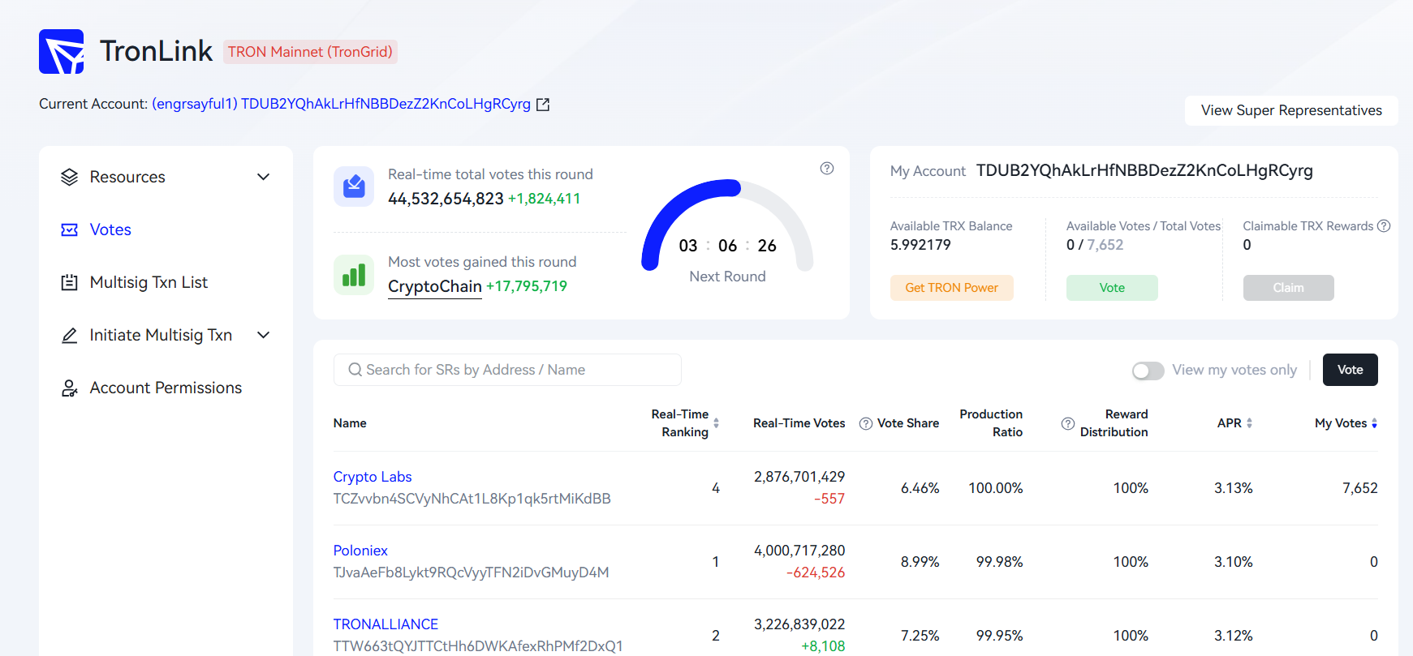
Task: Click the Available TRX Balance value 5.992179
Action: click(x=920, y=245)
